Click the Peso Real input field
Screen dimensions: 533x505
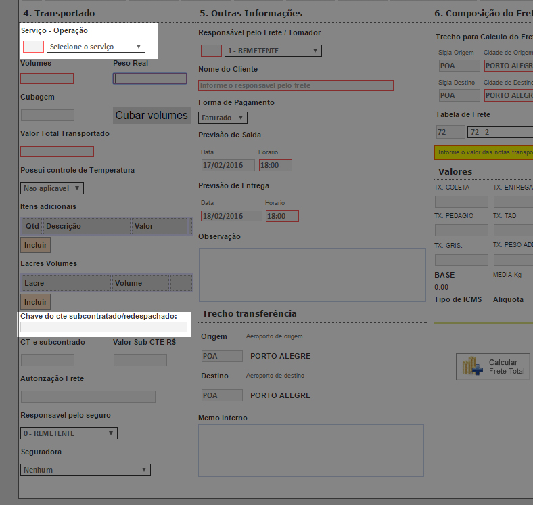[x=149, y=79]
